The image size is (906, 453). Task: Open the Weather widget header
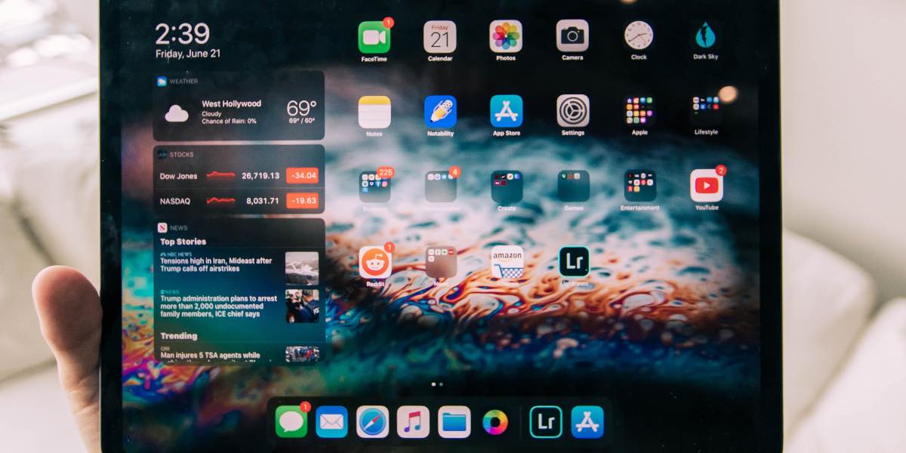click(x=239, y=81)
